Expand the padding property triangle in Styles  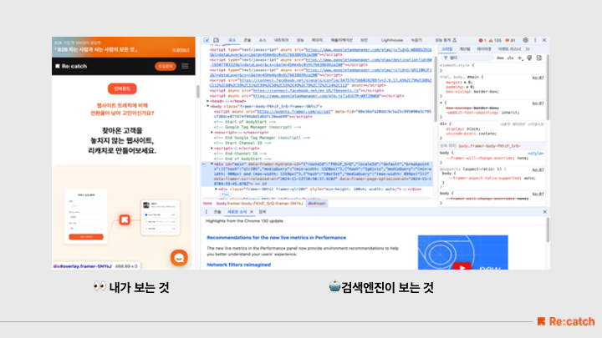click(467, 87)
